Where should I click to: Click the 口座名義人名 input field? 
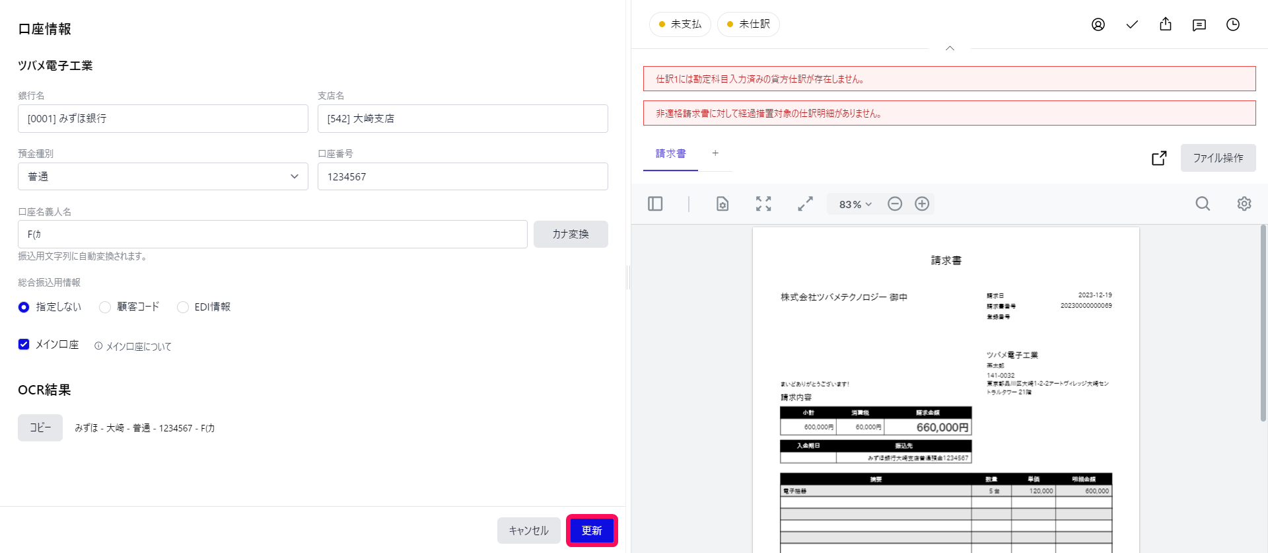pos(273,234)
